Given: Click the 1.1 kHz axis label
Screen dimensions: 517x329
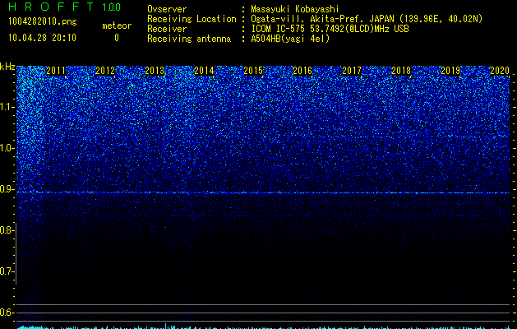Looking at the screenshot, I should coord(7,107).
